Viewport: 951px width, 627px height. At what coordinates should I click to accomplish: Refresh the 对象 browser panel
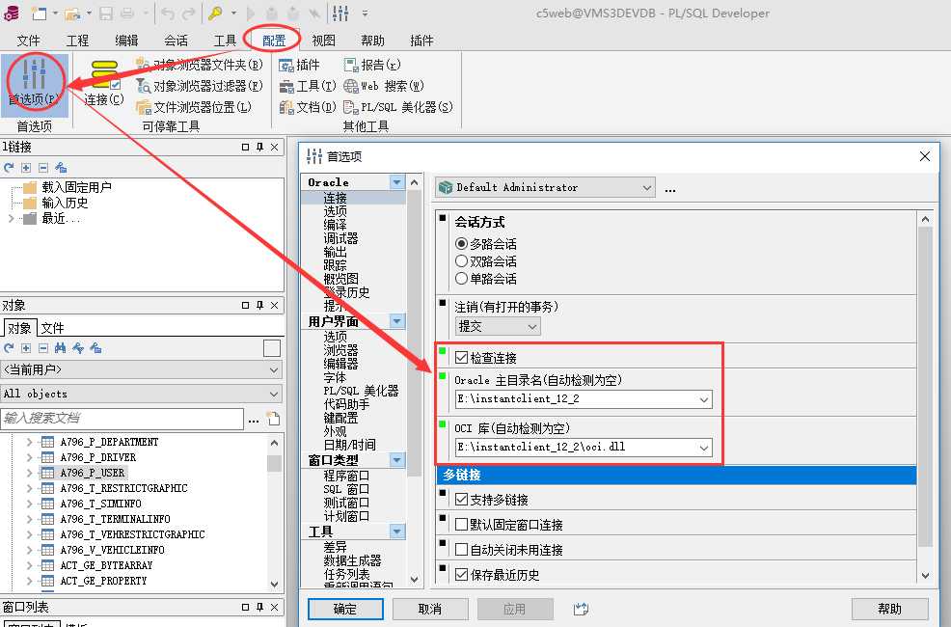tap(9, 348)
